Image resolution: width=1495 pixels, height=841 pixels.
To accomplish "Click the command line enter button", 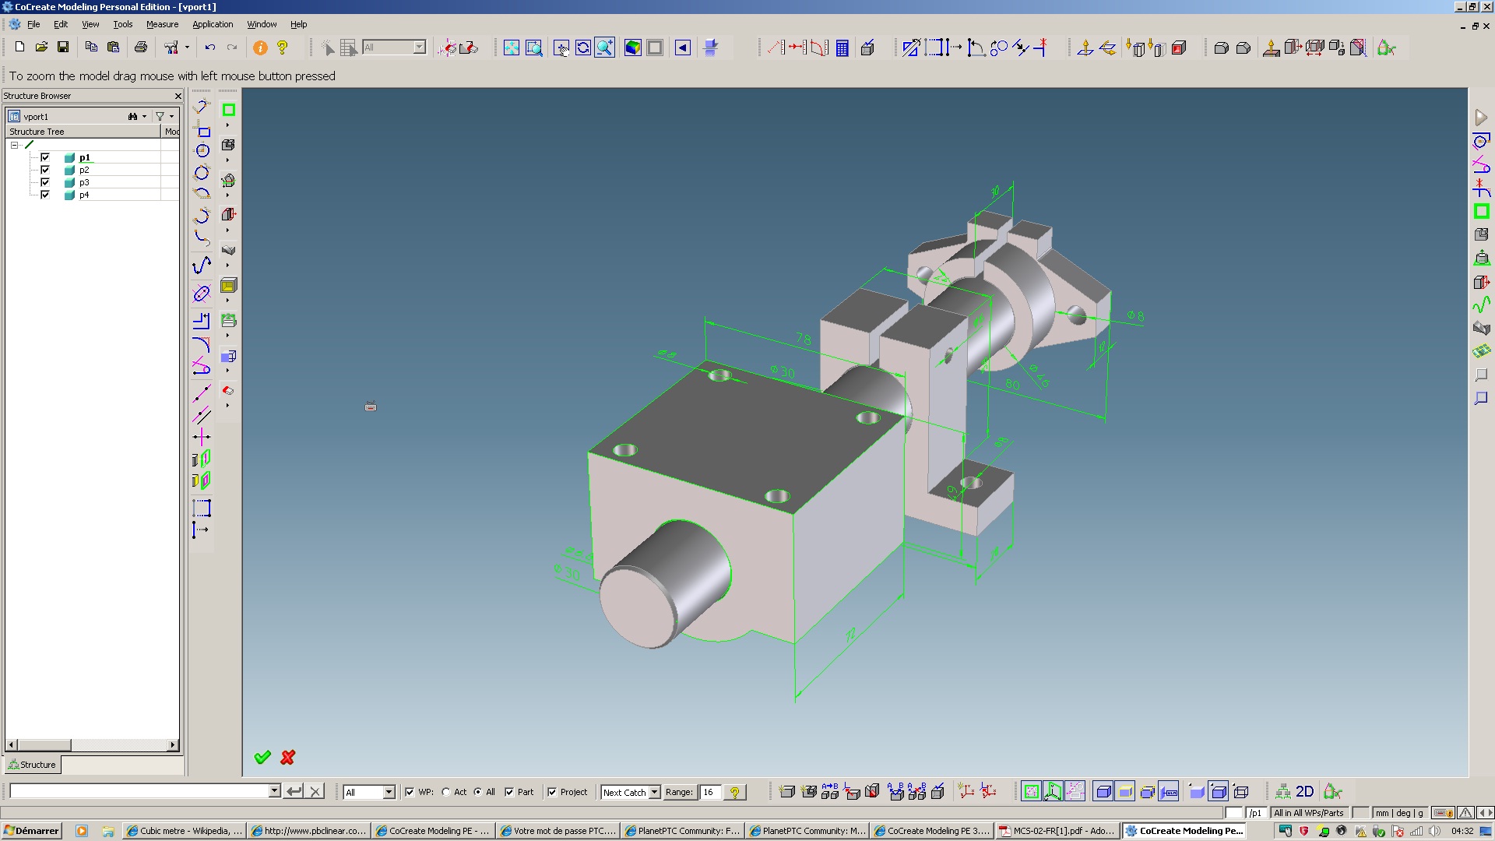I will pyautogui.click(x=294, y=791).
